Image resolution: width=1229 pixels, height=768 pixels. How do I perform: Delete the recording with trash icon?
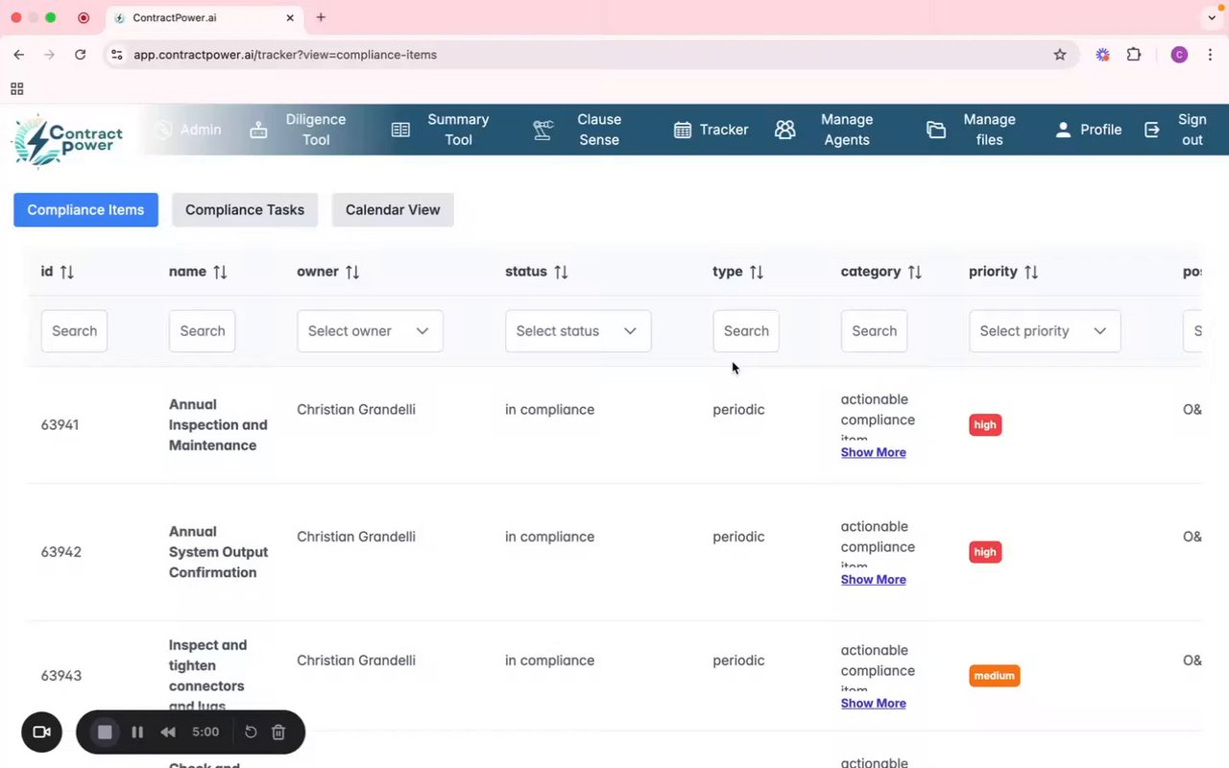(278, 732)
